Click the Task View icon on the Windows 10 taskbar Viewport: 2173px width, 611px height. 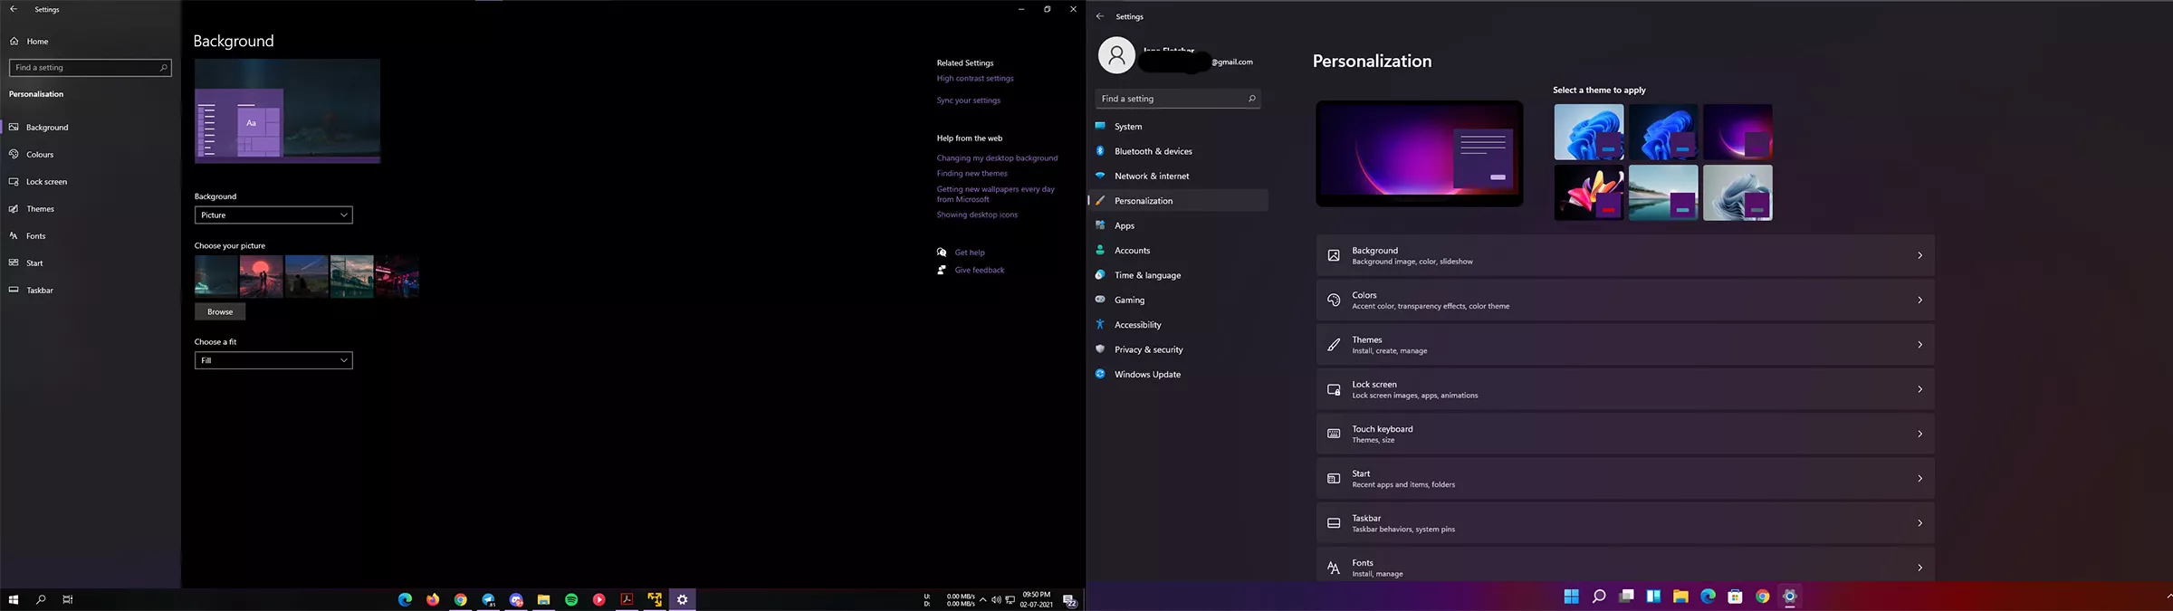(x=67, y=599)
